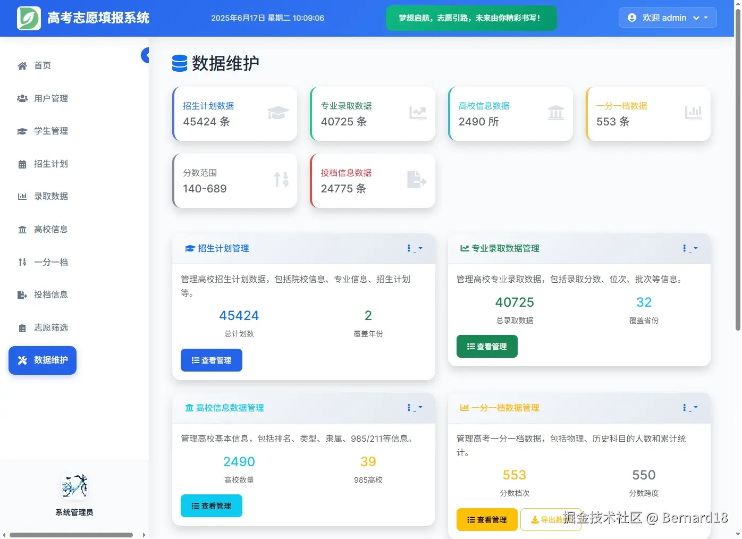Click the 39 985高校 value
Viewport: 742px width, 539px height.
368,462
